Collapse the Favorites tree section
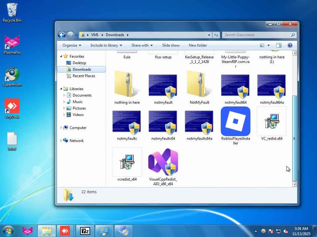The height and width of the screenshot is (237, 317). [61, 56]
